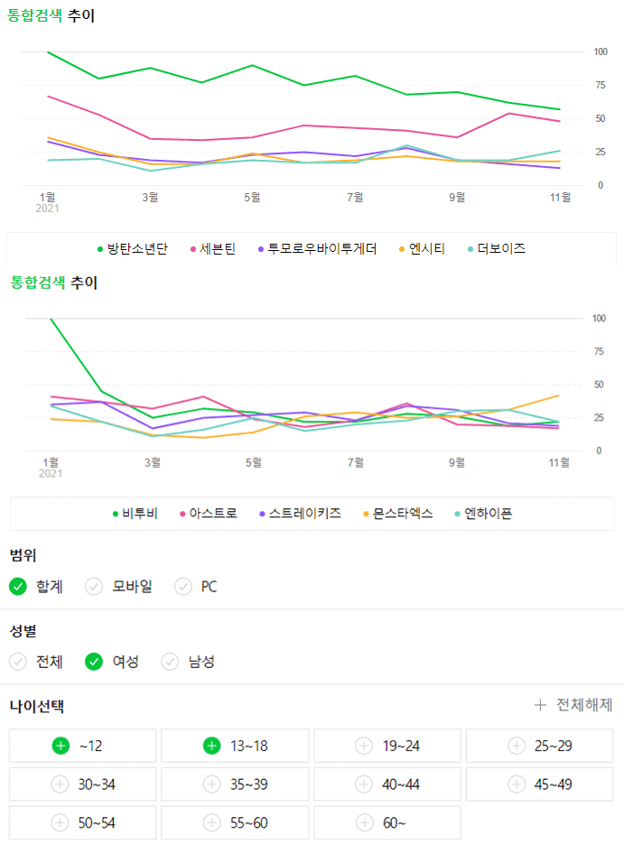The image size is (624, 845).
Task: Click the green plus icon for 13~18 age
Action: [211, 746]
